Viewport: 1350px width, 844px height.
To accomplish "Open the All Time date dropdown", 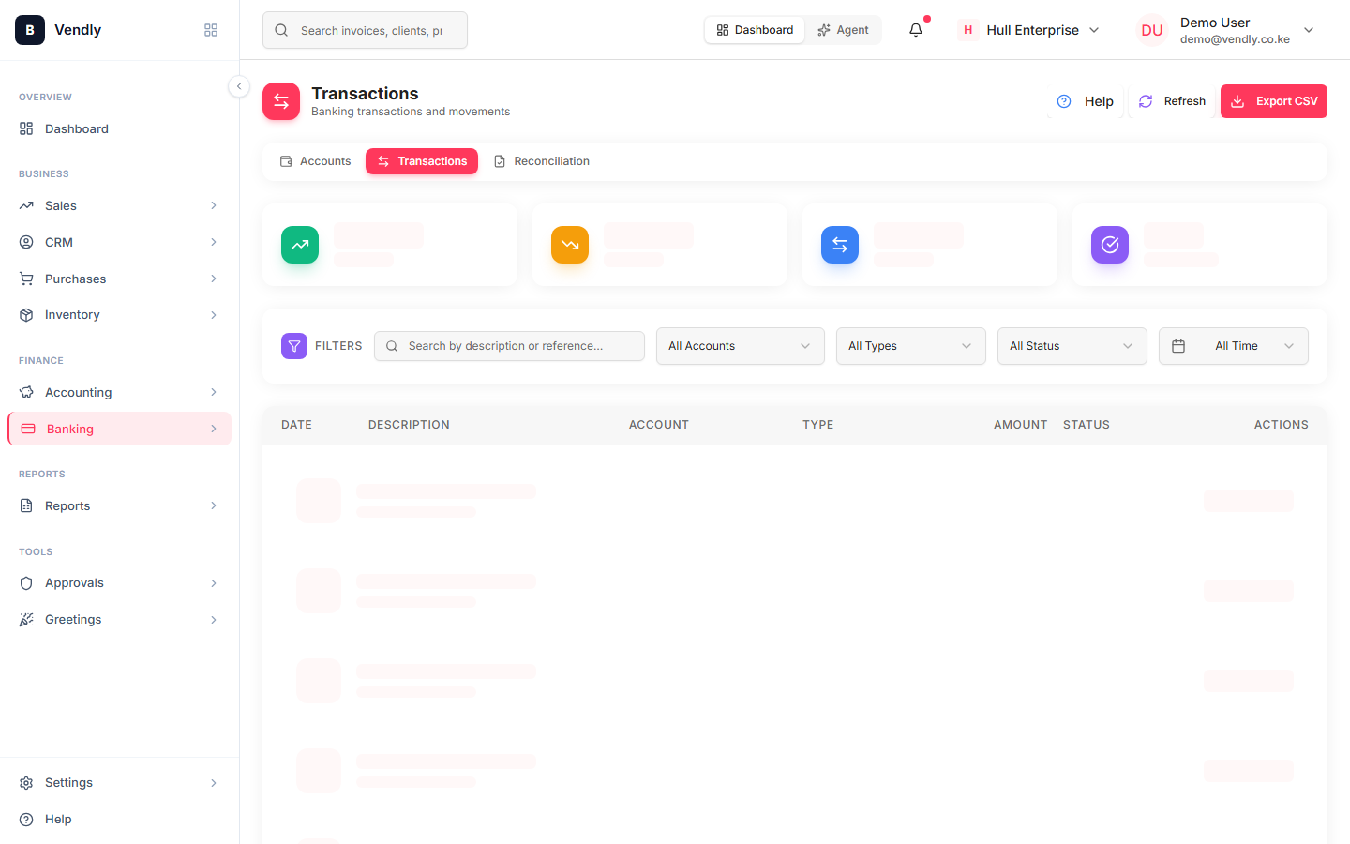I will tap(1234, 346).
